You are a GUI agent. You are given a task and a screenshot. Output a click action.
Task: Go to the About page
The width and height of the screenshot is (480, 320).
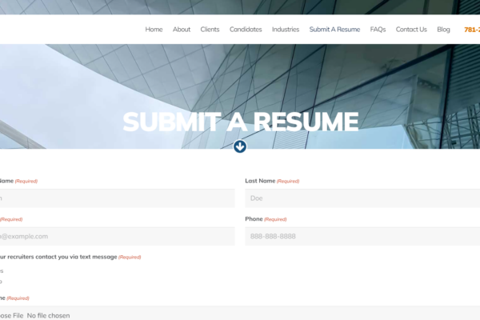coord(182,30)
